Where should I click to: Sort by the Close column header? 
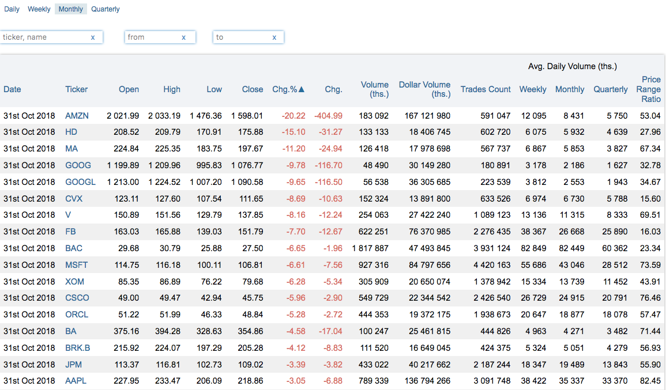click(253, 89)
